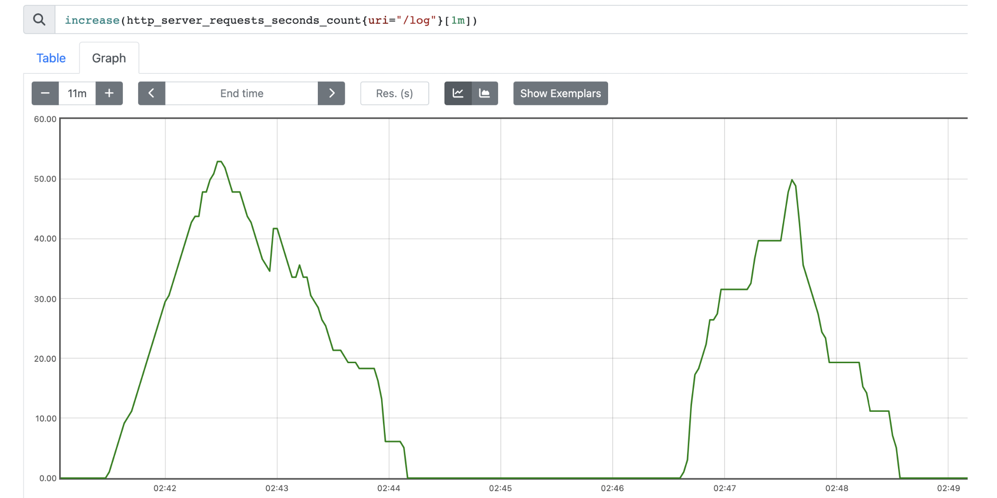This screenshot has height=498, width=997.
Task: Open the Table tab
Action: pyautogui.click(x=51, y=58)
